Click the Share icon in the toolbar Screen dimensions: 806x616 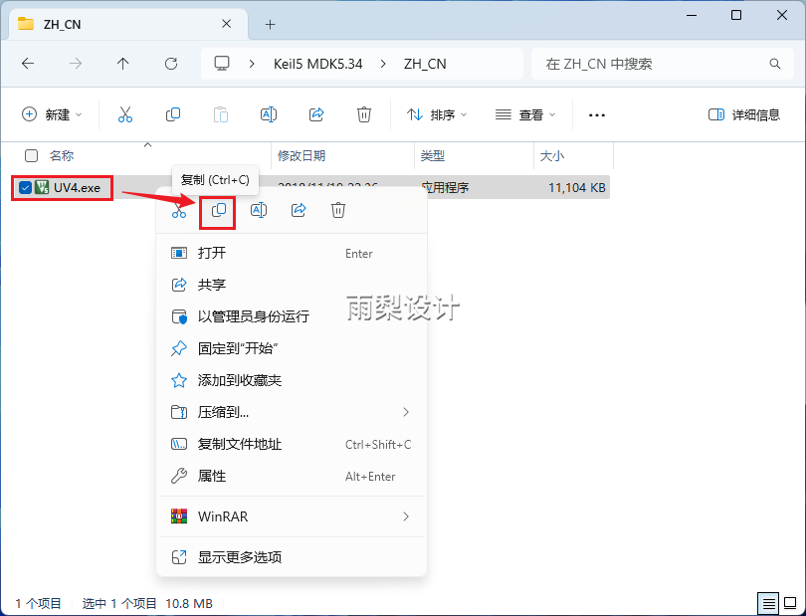[x=316, y=113]
